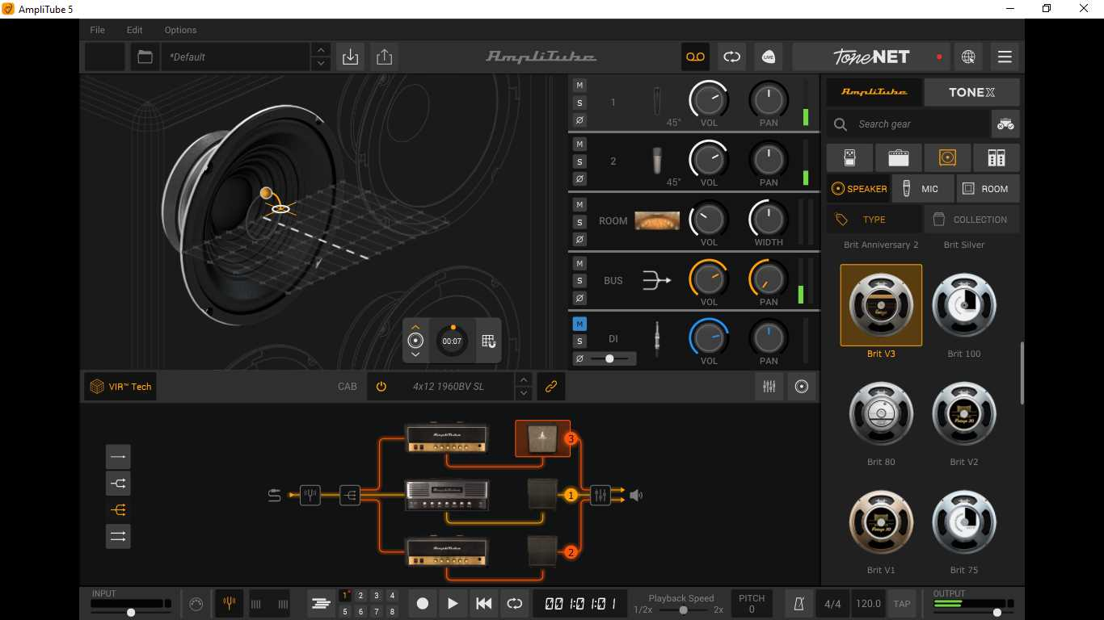Solo the BUS channel
Screen dimensions: 1104x620
coord(579,281)
